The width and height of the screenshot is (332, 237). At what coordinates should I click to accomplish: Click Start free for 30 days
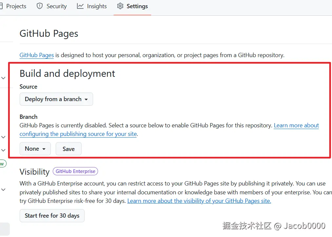click(52, 216)
